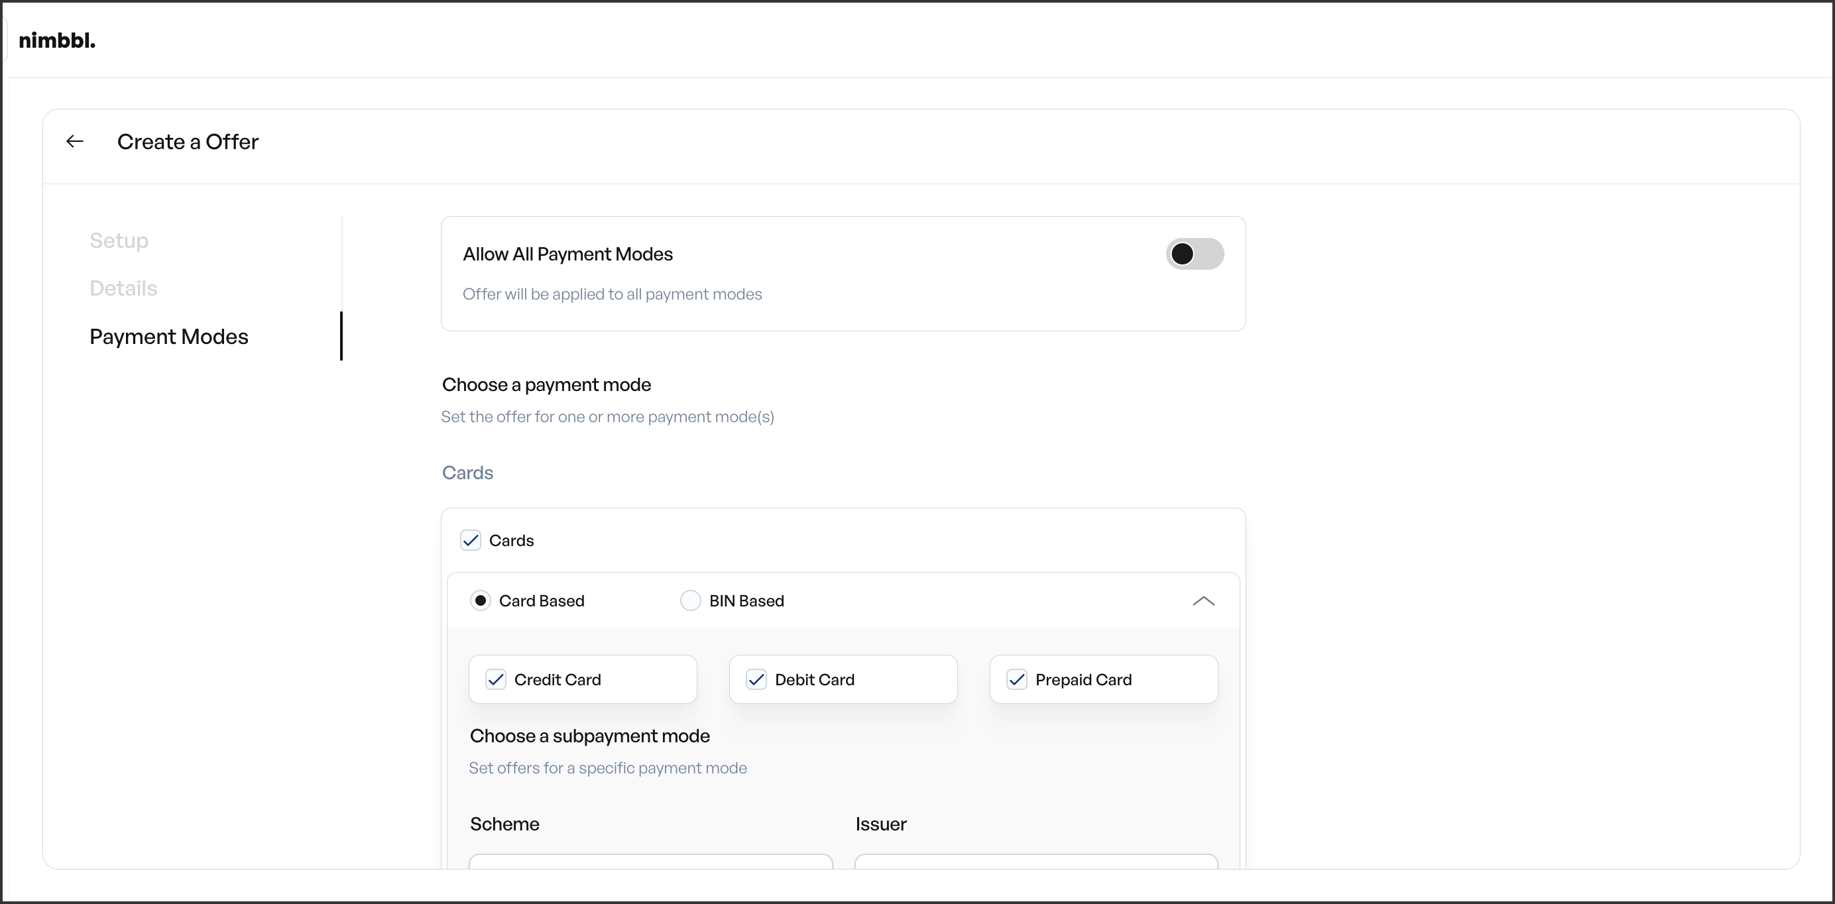
Task: Click the back arrow to exit offer creation
Action: pyautogui.click(x=75, y=141)
